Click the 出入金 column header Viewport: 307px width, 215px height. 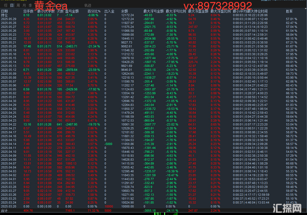tap(109, 11)
